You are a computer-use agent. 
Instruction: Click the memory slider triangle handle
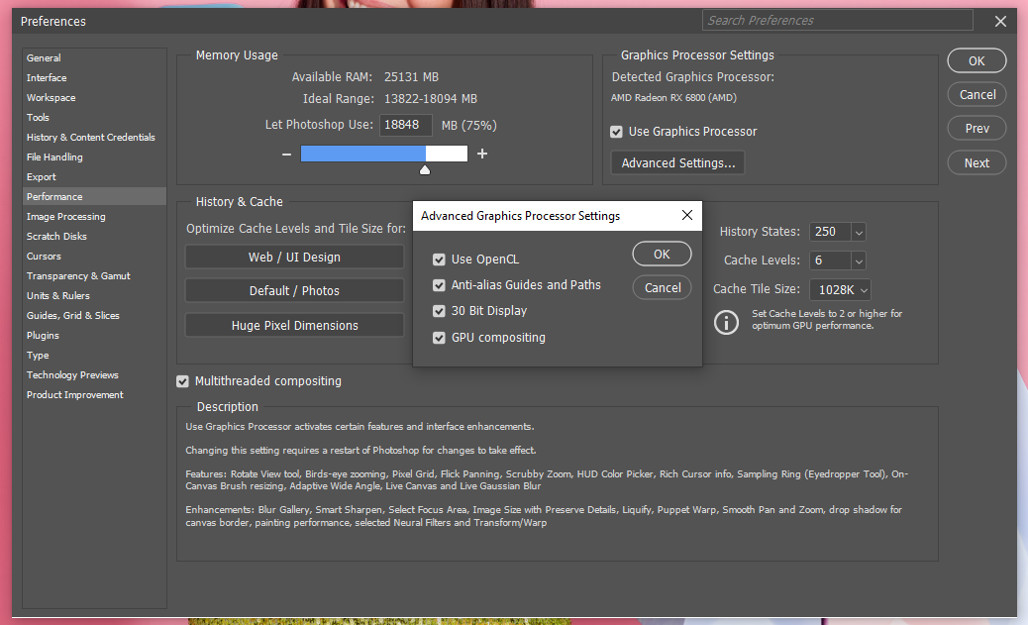[x=425, y=170]
